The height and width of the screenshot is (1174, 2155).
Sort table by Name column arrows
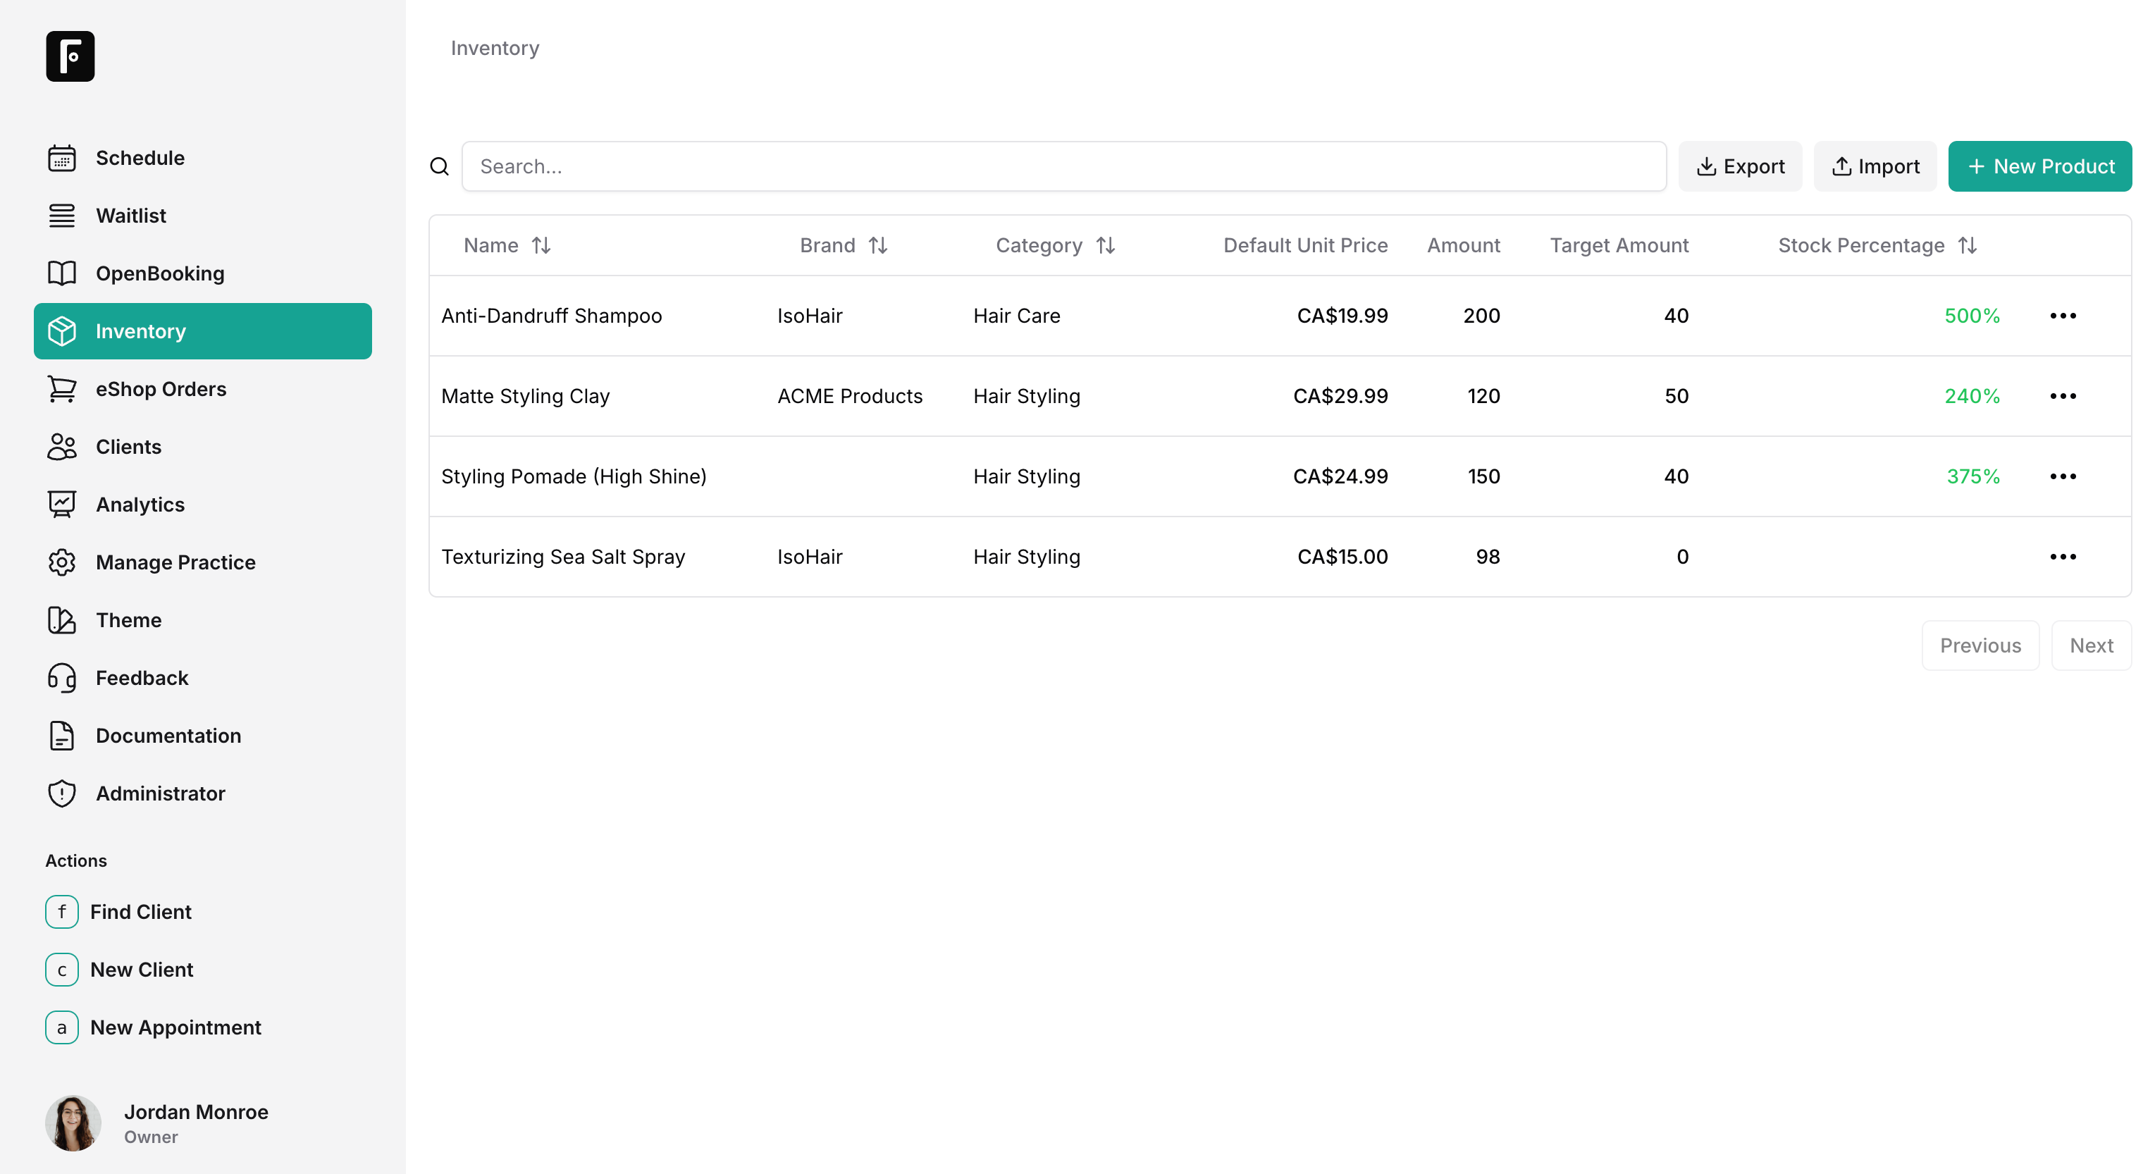541,245
